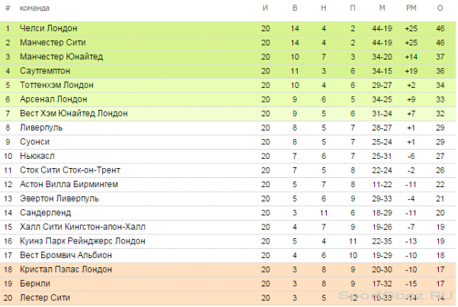Open Куинз Парк Рейнджерс Лондон row
This screenshot has width=458, height=307.
tap(227, 241)
